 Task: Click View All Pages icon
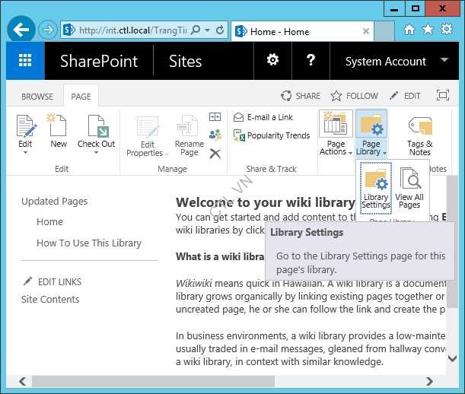pos(409,187)
